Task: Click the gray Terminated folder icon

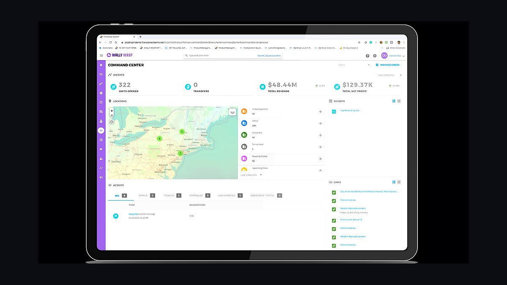Action: 244,147
